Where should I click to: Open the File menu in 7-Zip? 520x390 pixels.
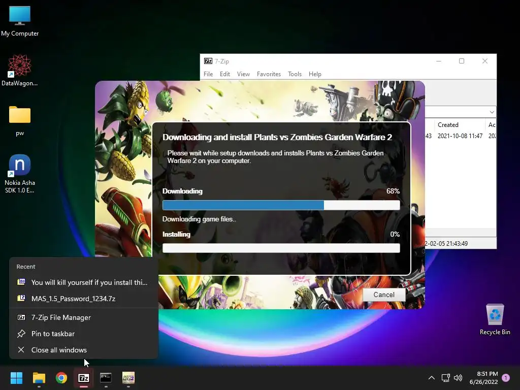(x=208, y=74)
